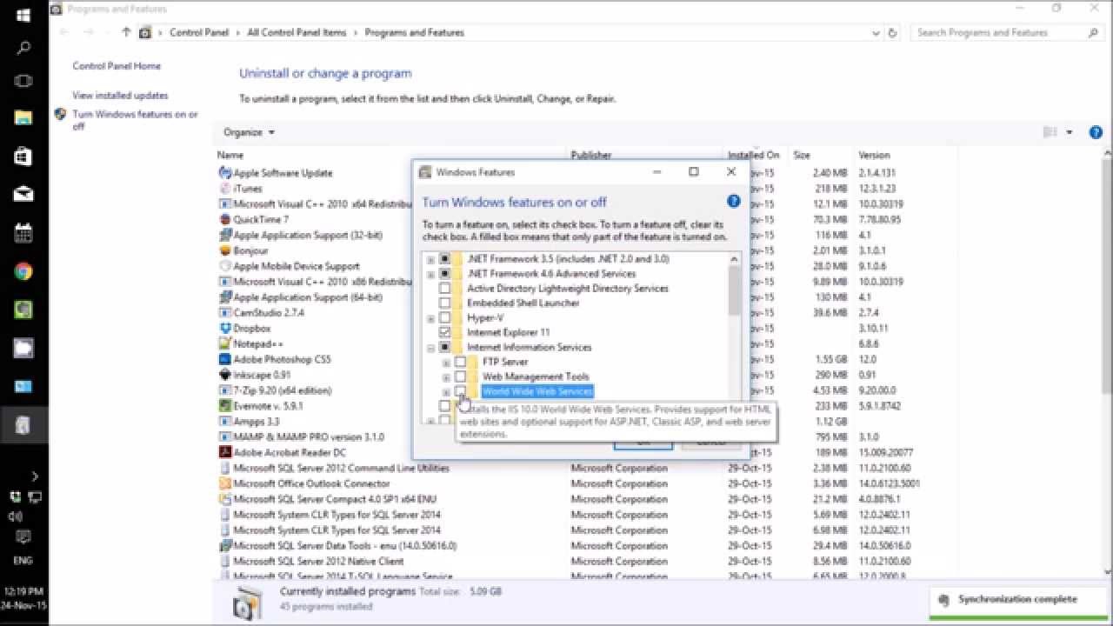Expand the FTP Server node
The width and height of the screenshot is (1113, 626).
(446, 363)
